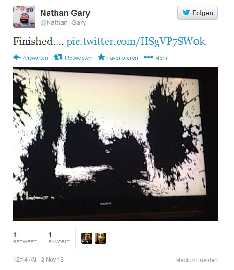Image resolution: width=234 pixels, height=270 pixels.
Task: Click the Nathan Gary display name
Action: pyautogui.click(x=65, y=13)
